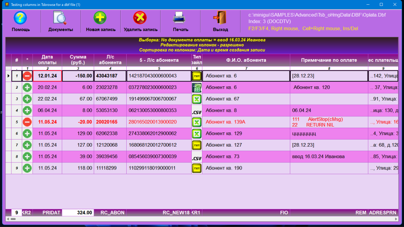Click spreadsheet file icon for 20.02.24 row
Screen dimensions: 404x227
click(x=197, y=87)
